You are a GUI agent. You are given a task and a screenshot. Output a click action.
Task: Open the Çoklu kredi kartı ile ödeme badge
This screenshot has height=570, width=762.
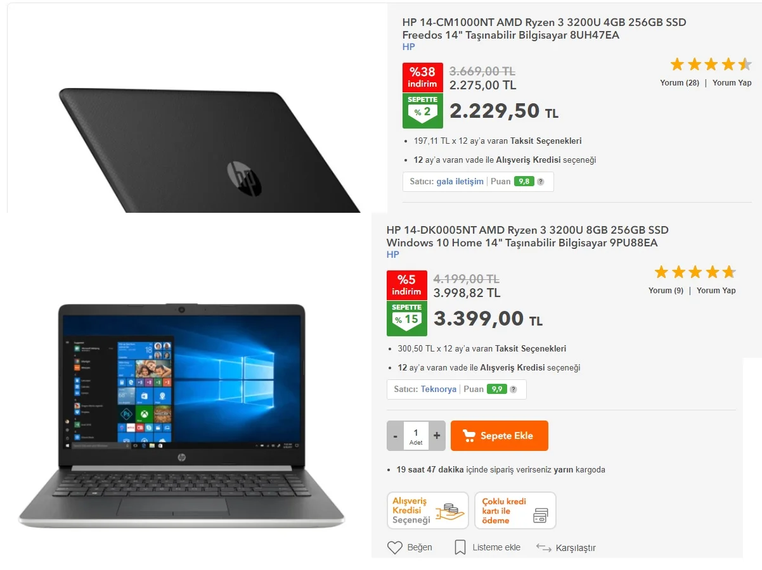click(515, 510)
